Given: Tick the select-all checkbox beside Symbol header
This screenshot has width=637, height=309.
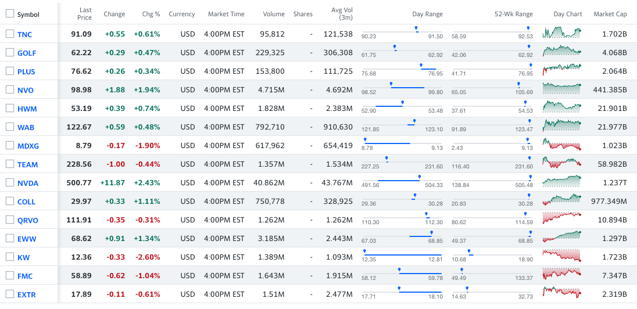Looking at the screenshot, I should coord(10,14).
